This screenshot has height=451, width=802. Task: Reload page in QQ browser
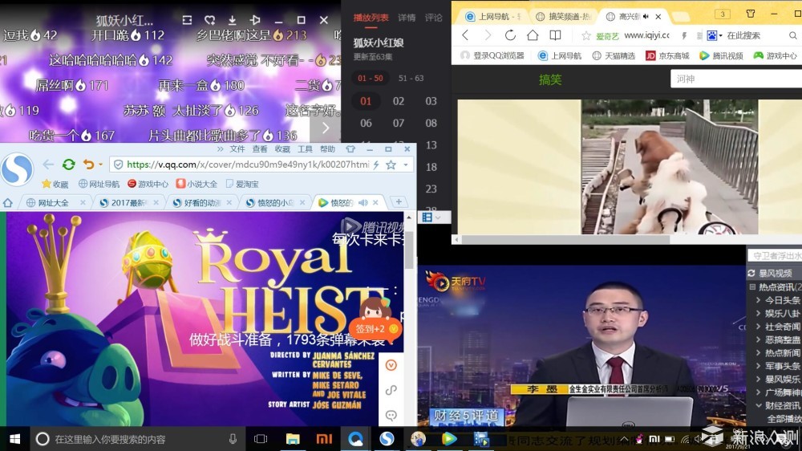[x=510, y=35]
